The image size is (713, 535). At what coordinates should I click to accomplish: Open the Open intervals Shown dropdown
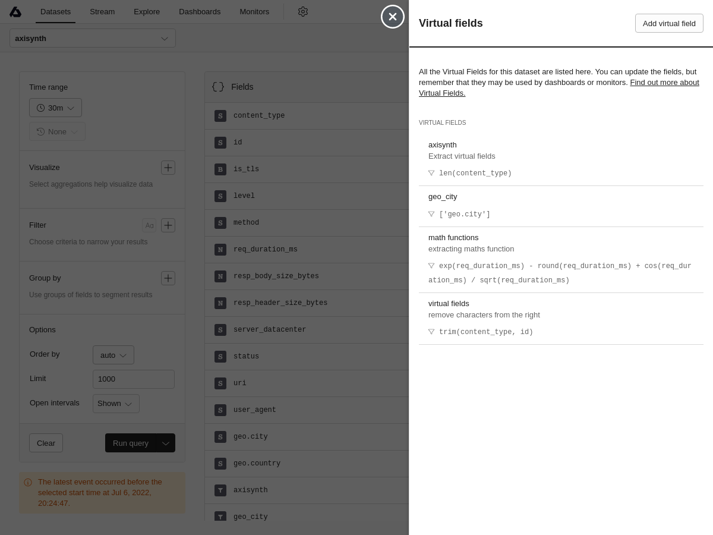[x=116, y=404]
